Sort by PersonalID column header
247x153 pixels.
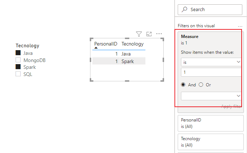coord(106,44)
